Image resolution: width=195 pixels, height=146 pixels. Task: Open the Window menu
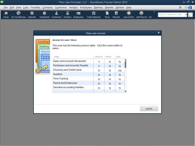tap(120, 7)
